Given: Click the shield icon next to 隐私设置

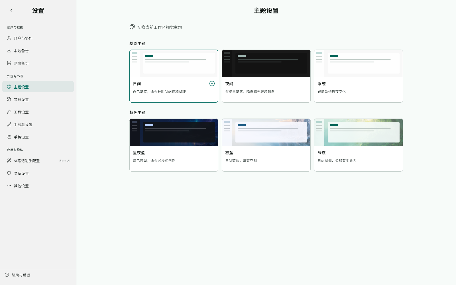Looking at the screenshot, I should [9, 173].
